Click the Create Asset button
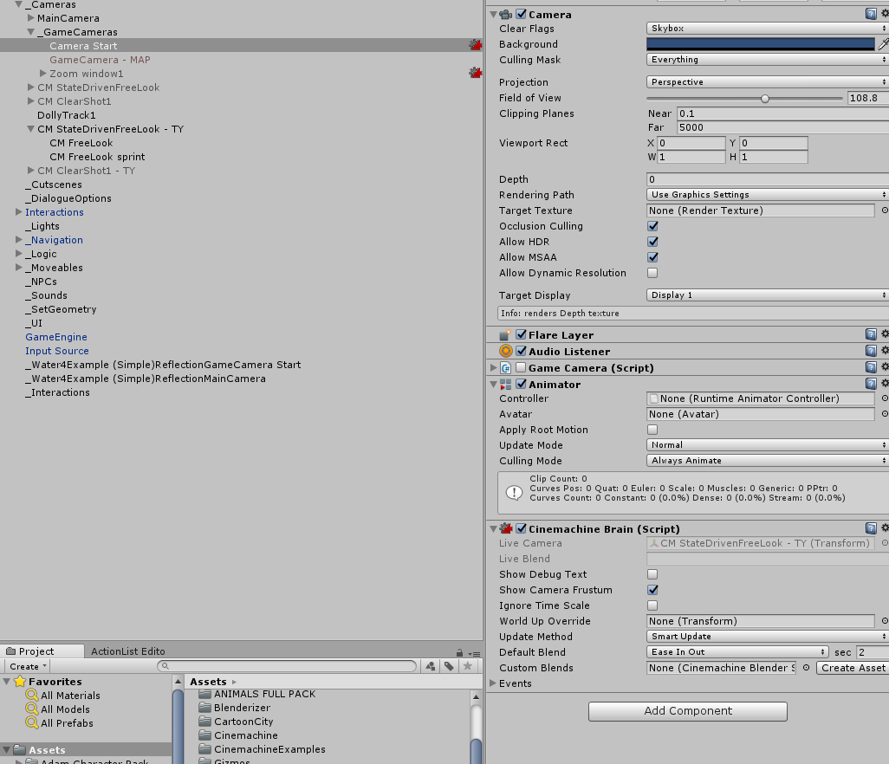Viewport: 889px width, 764px height. [x=853, y=668]
